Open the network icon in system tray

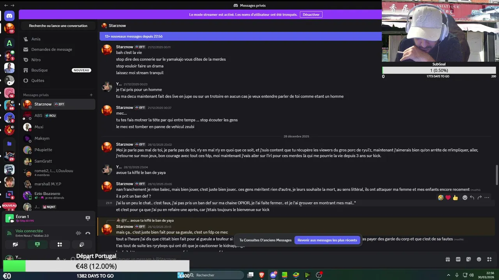click(x=465, y=275)
